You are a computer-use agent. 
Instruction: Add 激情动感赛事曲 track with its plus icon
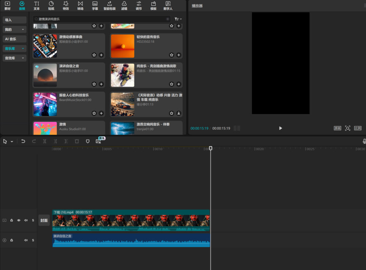tap(101, 55)
